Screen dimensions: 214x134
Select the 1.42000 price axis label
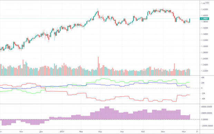(x=205, y=10)
